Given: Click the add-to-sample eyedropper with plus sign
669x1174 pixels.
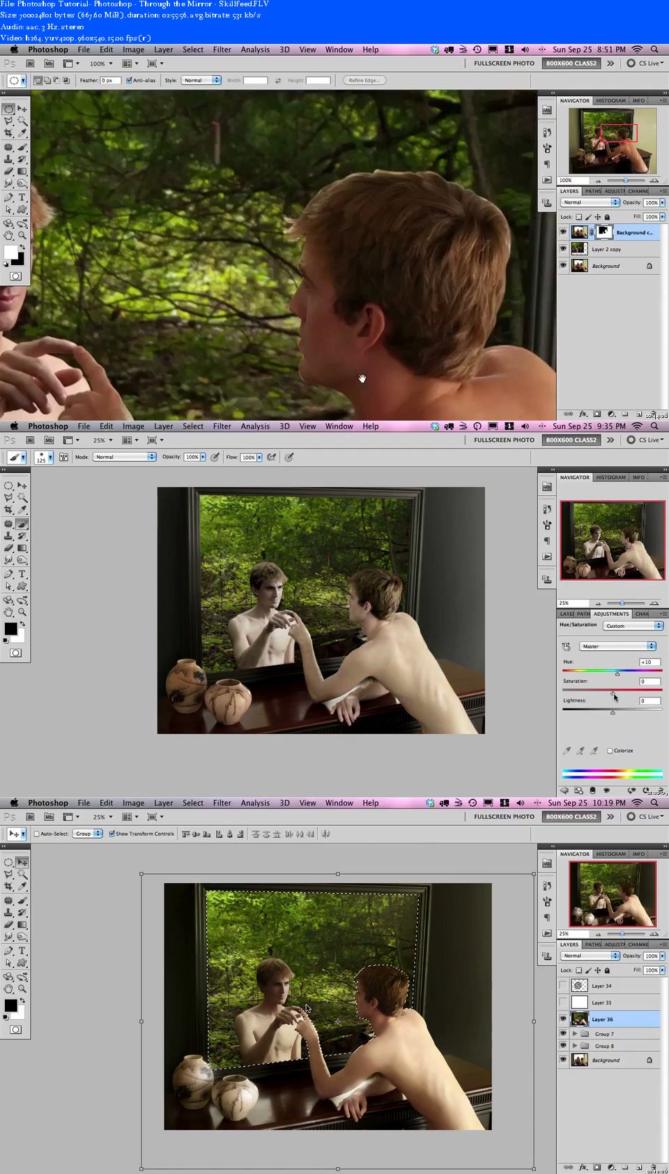Looking at the screenshot, I should 580,751.
